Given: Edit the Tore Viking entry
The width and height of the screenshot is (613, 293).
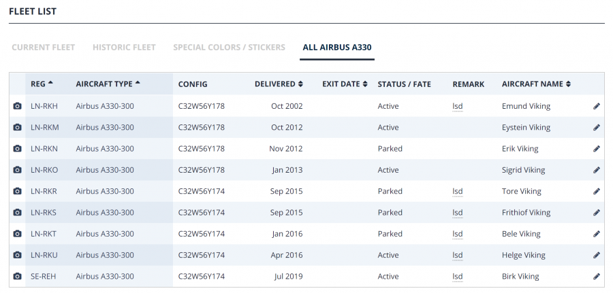Looking at the screenshot, I should pyautogui.click(x=597, y=192).
